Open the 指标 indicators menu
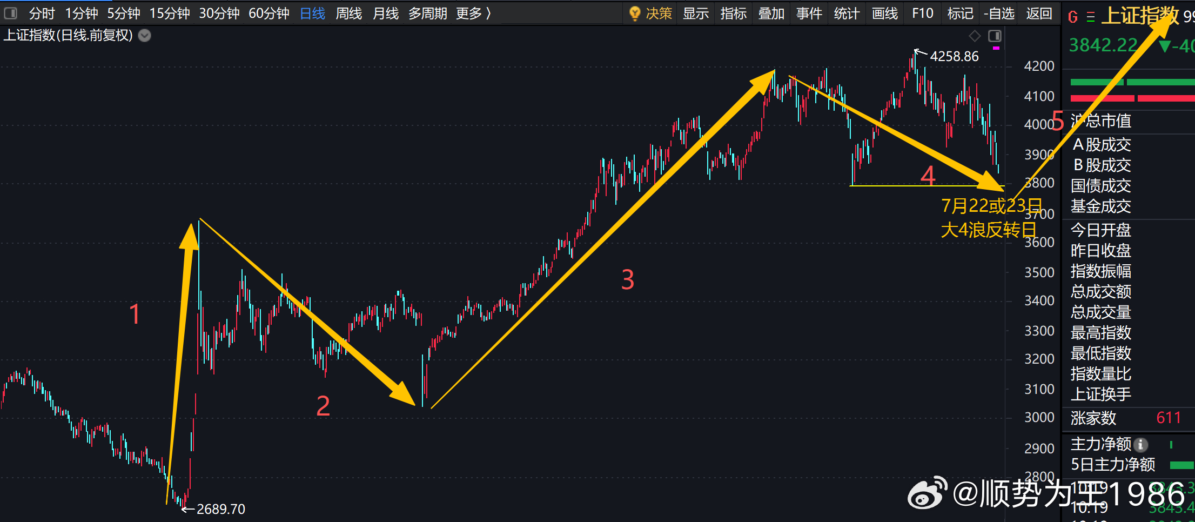The image size is (1195, 522). pos(734,14)
